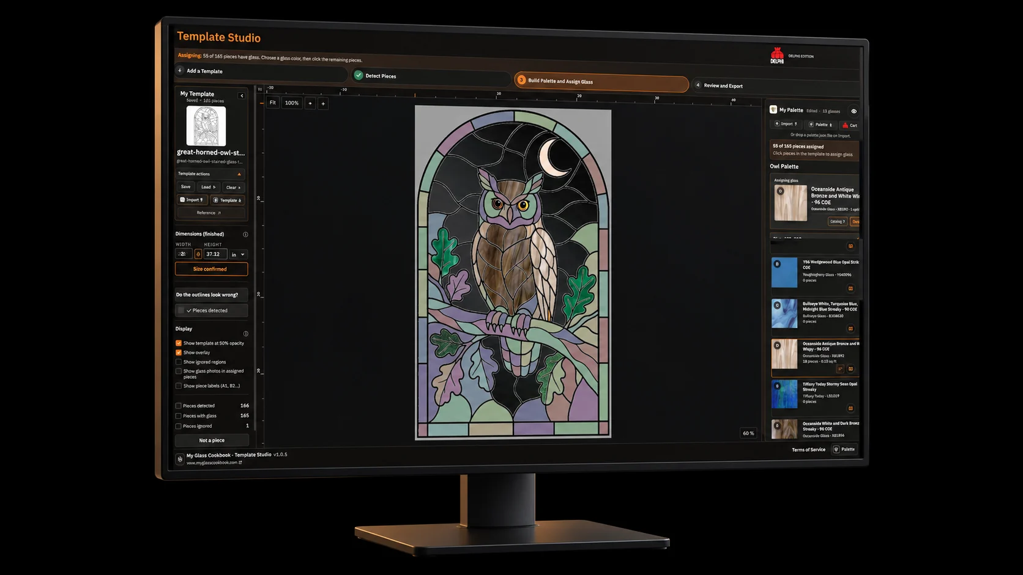Click the Import button under Template actions
The height and width of the screenshot is (575, 1023).
(192, 200)
